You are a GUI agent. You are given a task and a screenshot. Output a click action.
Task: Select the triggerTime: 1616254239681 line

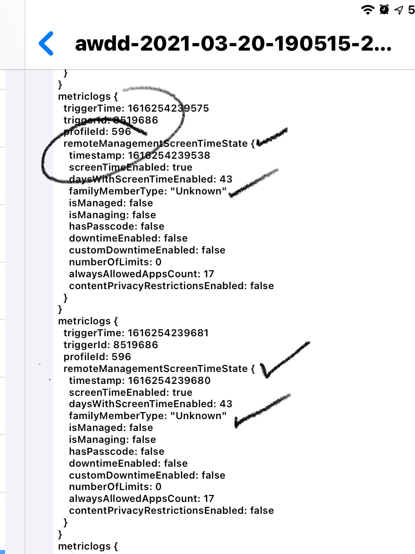(136, 333)
